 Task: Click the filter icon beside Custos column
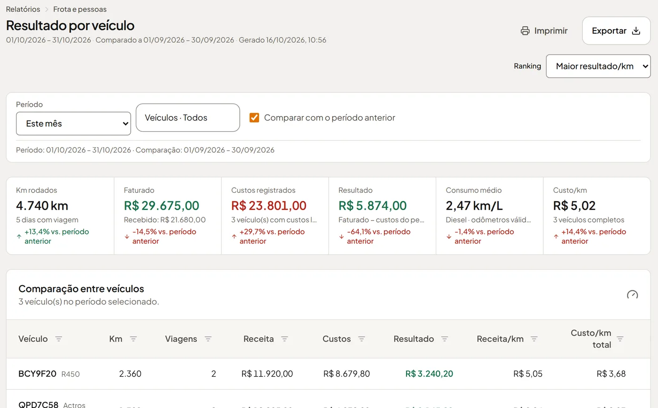[361, 339]
